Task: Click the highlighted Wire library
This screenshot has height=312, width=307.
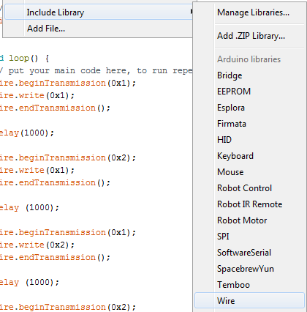Action: click(x=250, y=301)
